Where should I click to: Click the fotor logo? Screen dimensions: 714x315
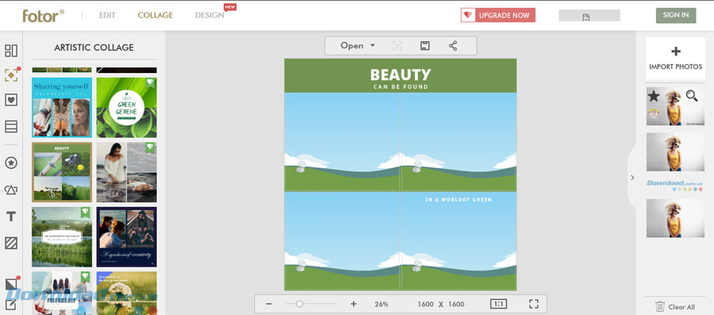[44, 16]
